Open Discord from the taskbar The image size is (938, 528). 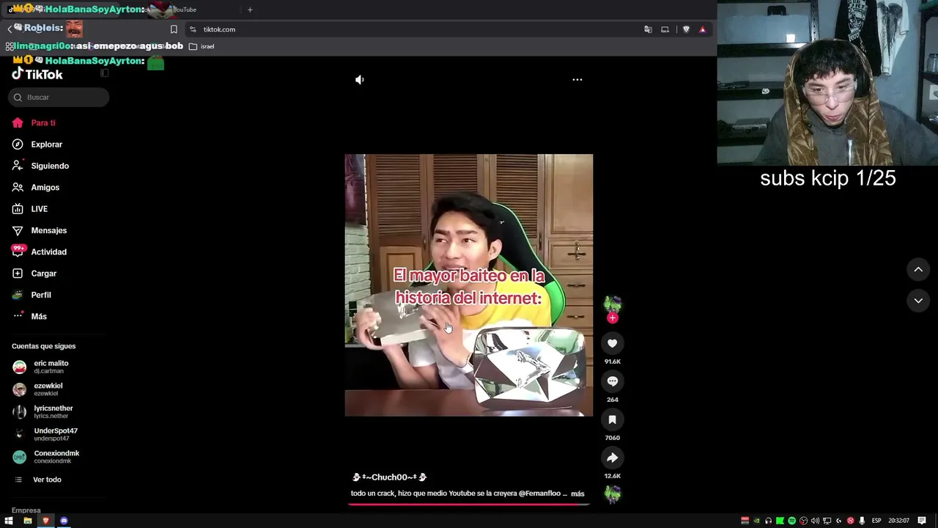tap(64, 521)
